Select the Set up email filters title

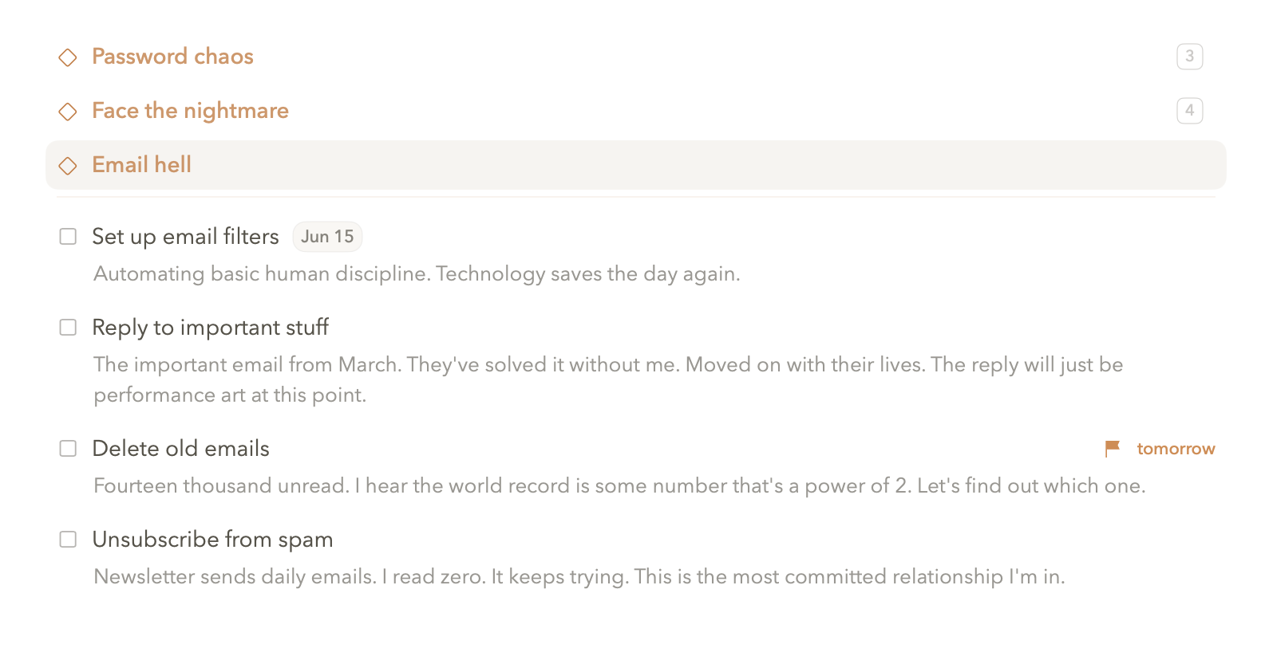click(185, 237)
